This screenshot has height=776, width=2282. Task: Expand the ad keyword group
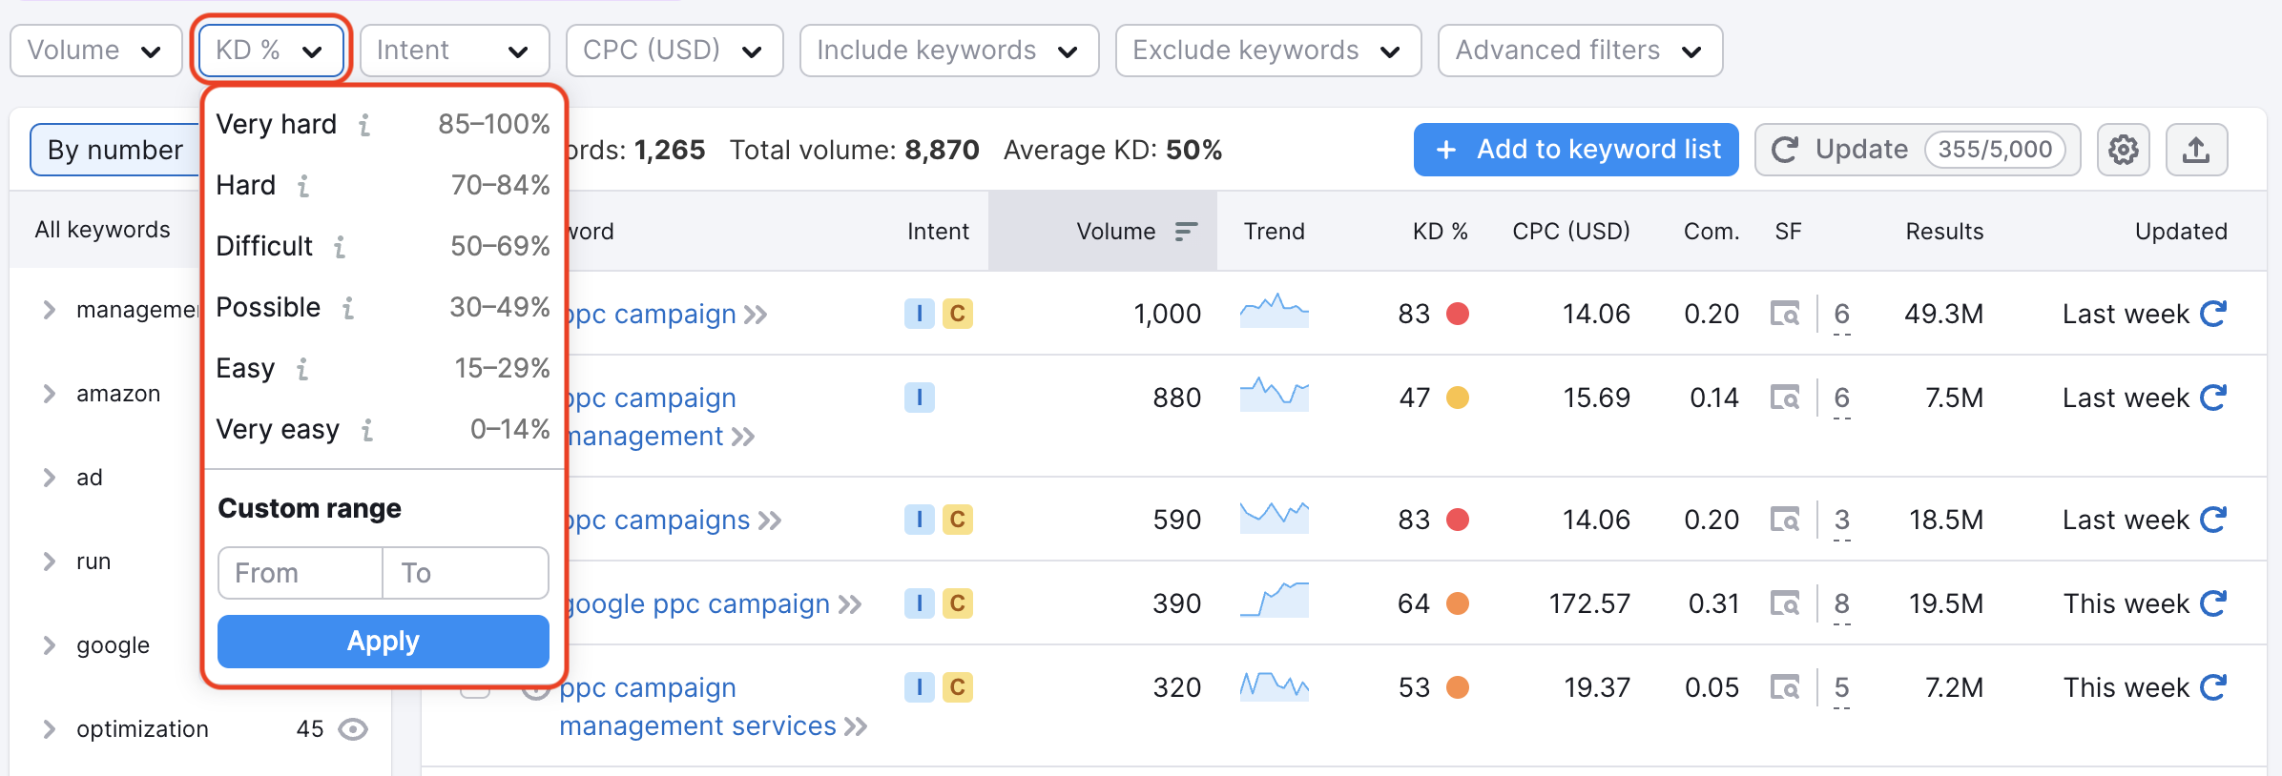click(x=50, y=478)
